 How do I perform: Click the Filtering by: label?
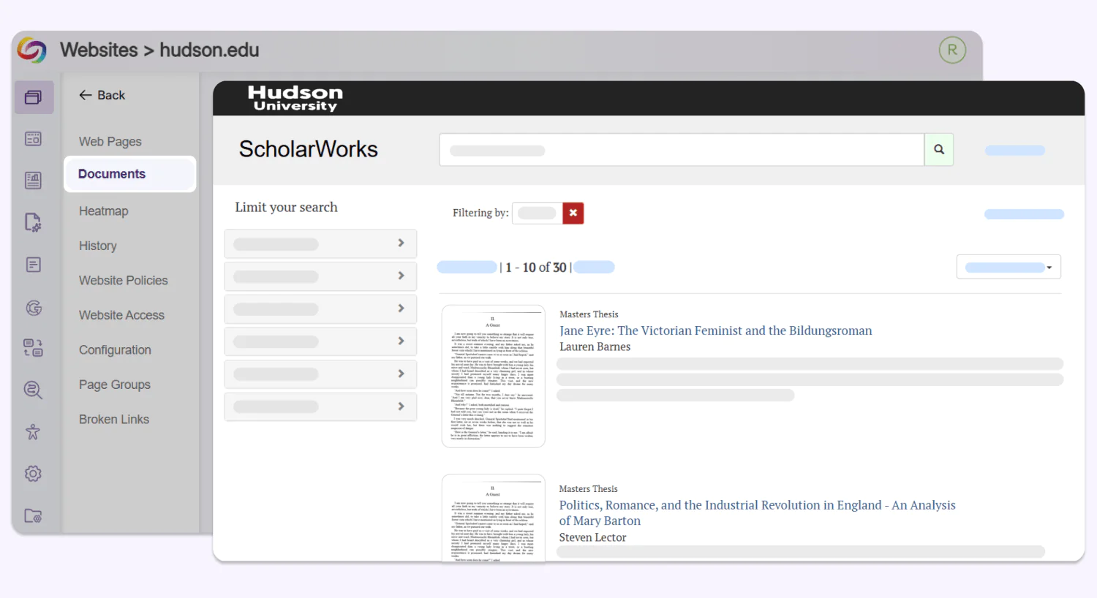click(480, 213)
